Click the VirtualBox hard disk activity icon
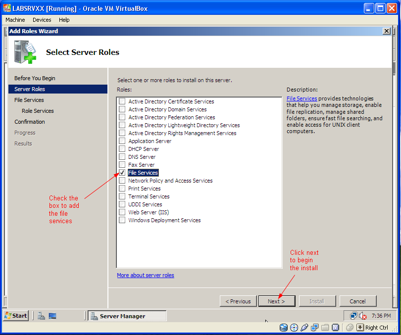 click(283, 328)
